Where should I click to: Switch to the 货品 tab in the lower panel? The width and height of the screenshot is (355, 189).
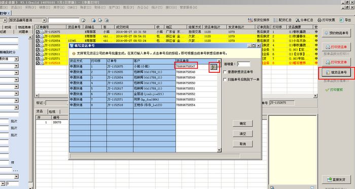tap(40, 111)
